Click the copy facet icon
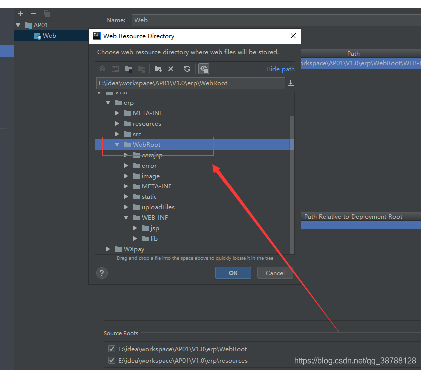Image resolution: width=421 pixels, height=370 pixels. click(x=47, y=13)
